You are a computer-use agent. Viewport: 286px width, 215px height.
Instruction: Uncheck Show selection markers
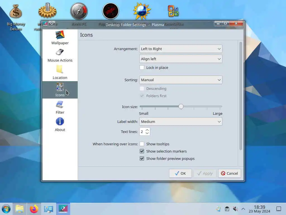pos(142,151)
